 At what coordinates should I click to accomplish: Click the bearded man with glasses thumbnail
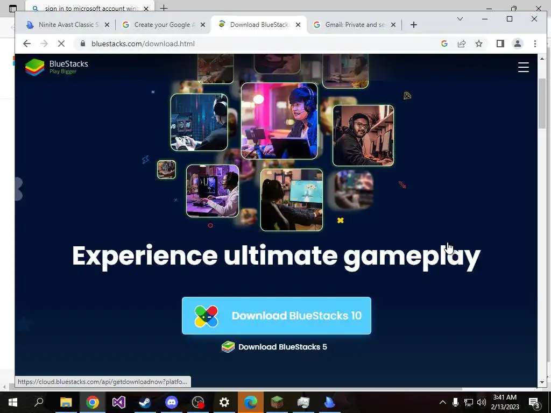coord(363,135)
